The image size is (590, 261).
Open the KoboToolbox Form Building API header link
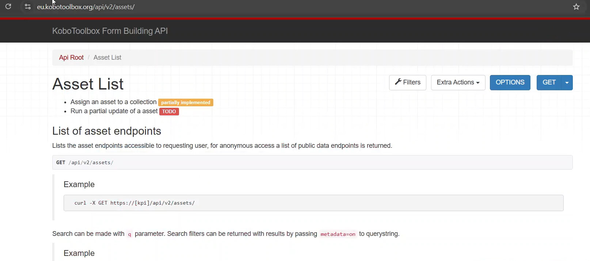coord(110,31)
